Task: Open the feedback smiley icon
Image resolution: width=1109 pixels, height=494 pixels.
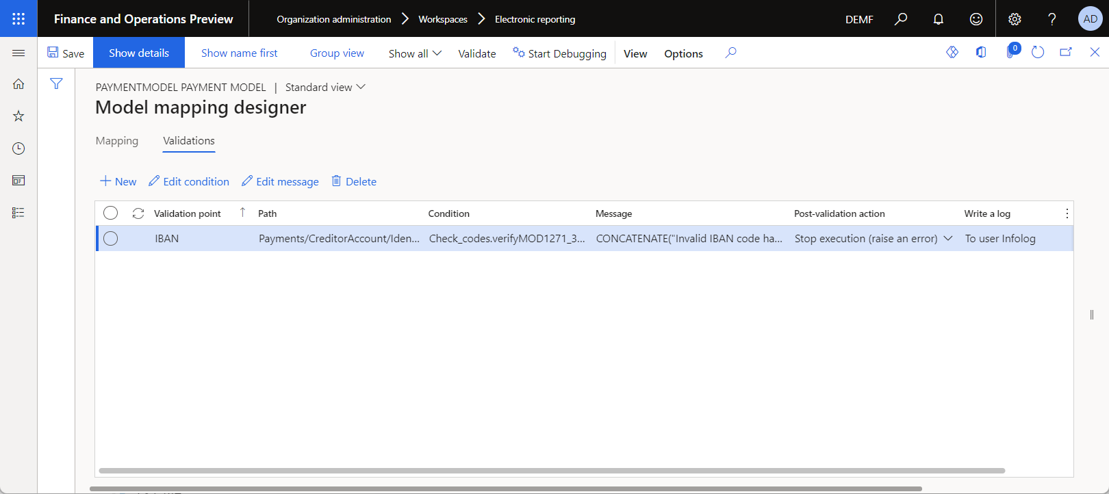Action: 976,19
